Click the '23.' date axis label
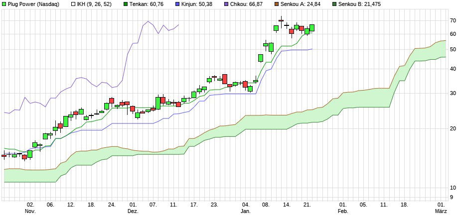The width and height of the screenshot is (457, 215). pos(215,205)
